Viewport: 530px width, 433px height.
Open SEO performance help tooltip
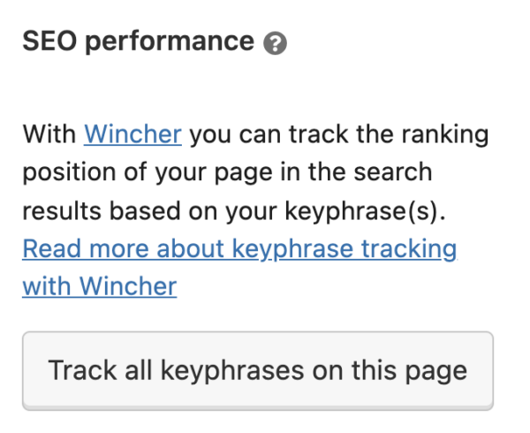click(276, 43)
